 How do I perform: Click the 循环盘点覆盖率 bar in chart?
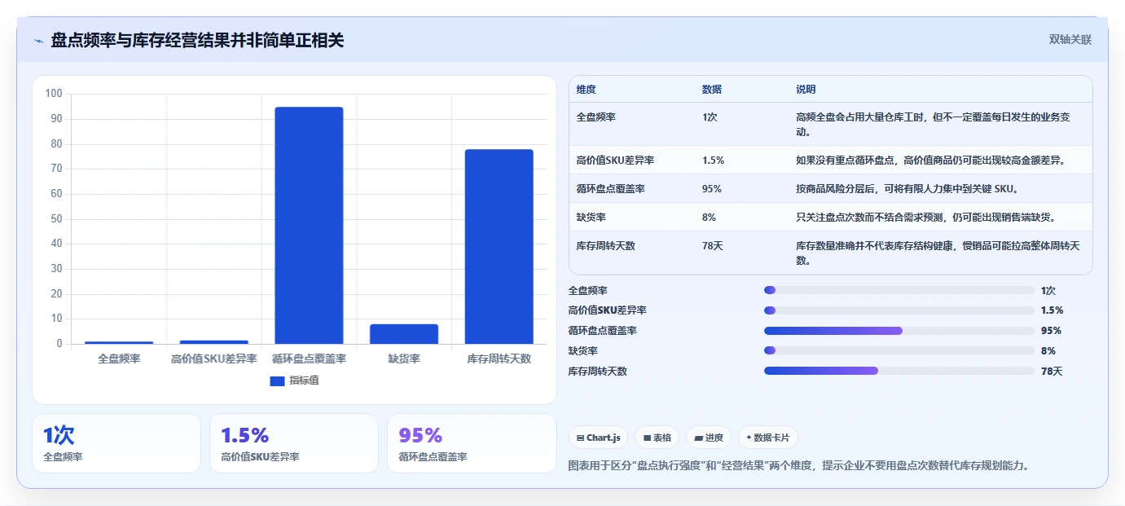[309, 226]
